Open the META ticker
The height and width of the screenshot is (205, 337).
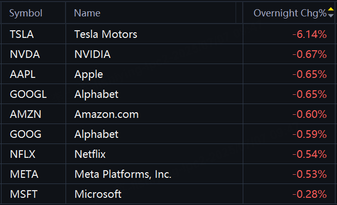coord(24,174)
